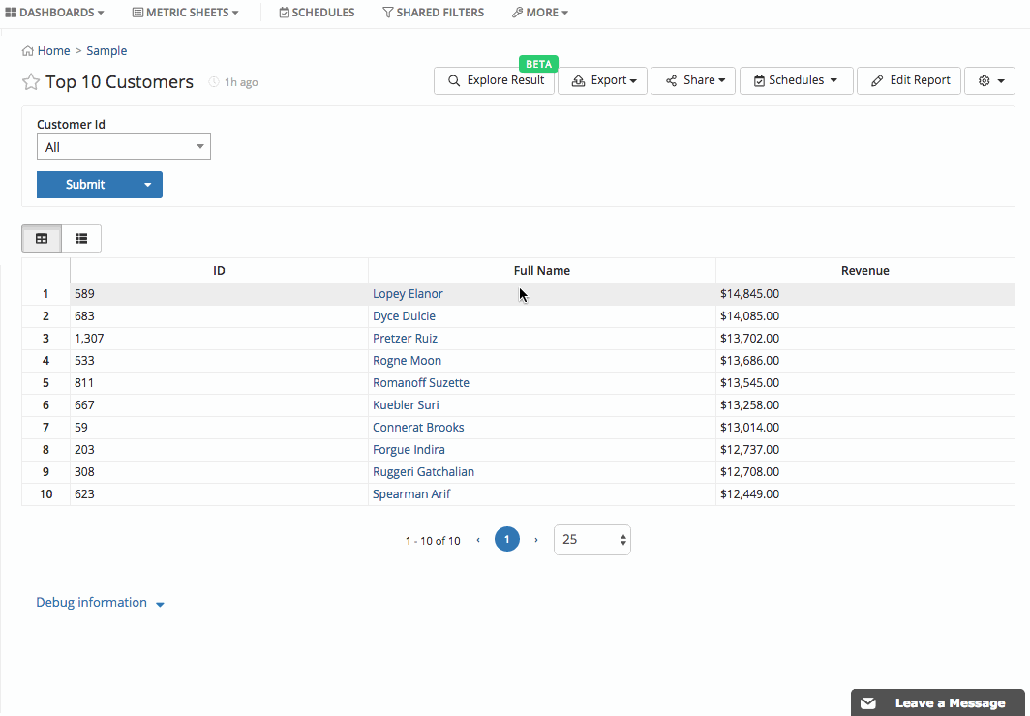Favorite the report with the star icon
Viewport: 1030px width, 716px height.
31,82
